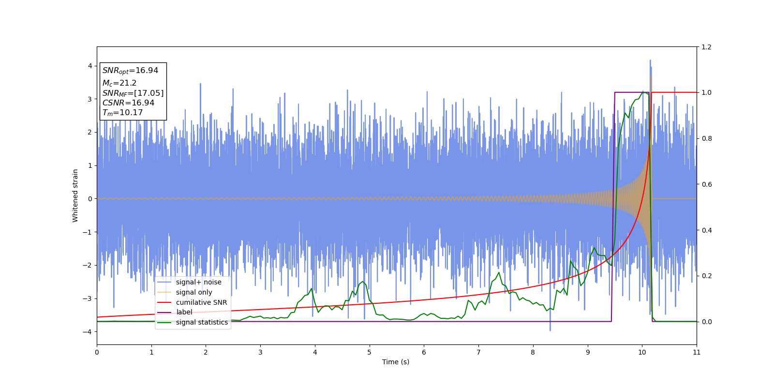The height and width of the screenshot is (387, 774).
Task: Click left axis tick label −4
Action: tap(88, 332)
